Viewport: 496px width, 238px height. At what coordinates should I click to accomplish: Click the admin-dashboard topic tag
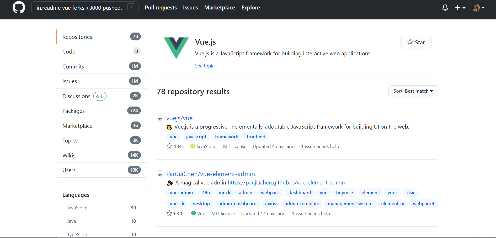pos(237,204)
